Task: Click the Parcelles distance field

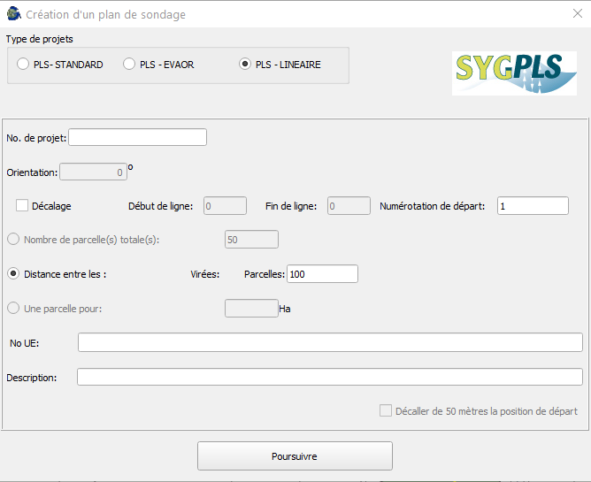Action: pos(322,274)
